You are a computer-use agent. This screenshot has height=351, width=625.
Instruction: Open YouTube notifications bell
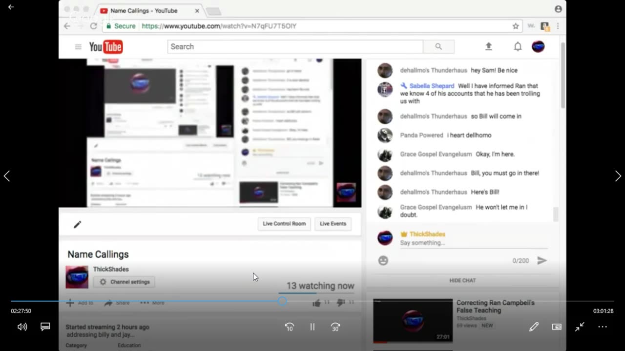[x=518, y=47]
